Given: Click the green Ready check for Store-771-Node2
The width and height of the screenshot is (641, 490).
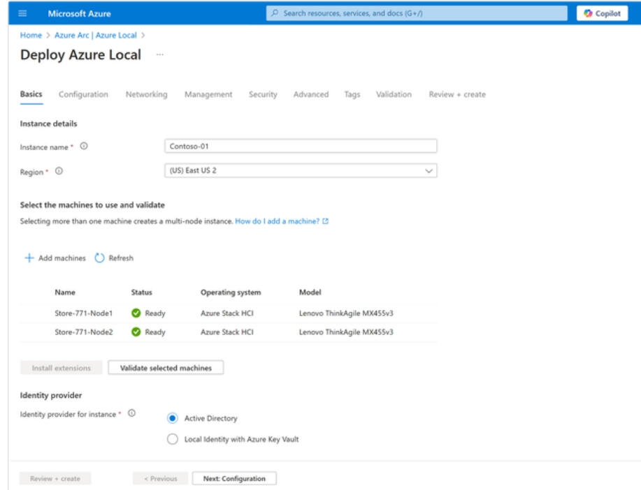Looking at the screenshot, I should click(x=136, y=332).
